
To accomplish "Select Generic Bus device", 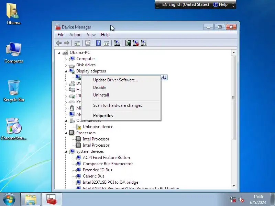I will (93, 176).
